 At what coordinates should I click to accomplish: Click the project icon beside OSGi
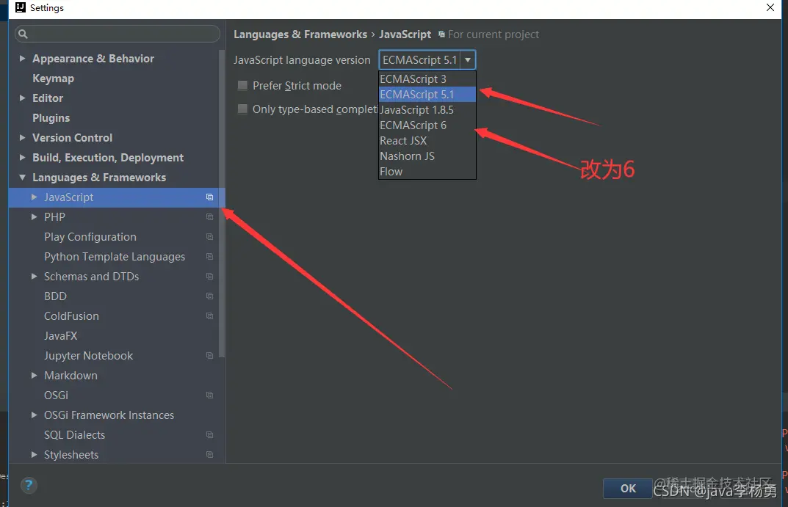pos(209,395)
